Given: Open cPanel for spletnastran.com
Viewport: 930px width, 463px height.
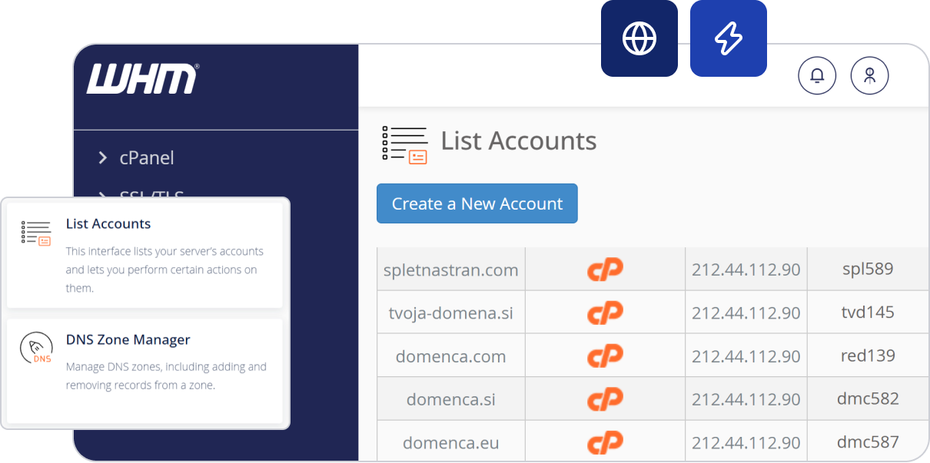Looking at the screenshot, I should pos(605,270).
